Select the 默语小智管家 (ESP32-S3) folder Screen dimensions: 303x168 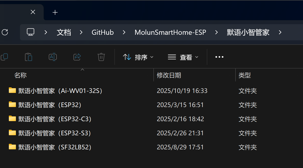(55, 133)
